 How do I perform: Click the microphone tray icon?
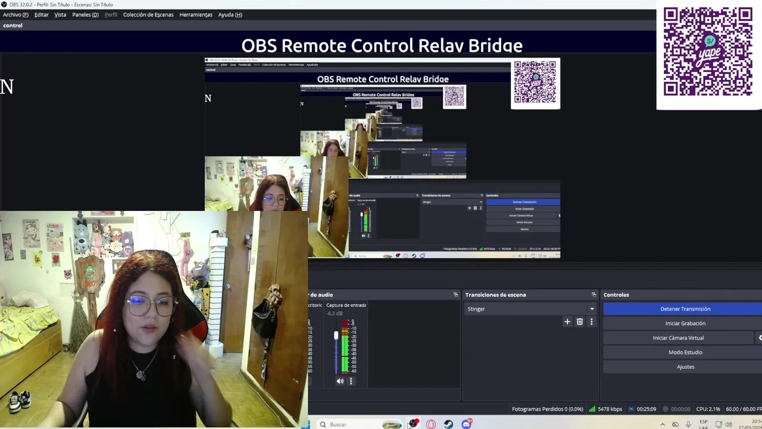pos(689,424)
